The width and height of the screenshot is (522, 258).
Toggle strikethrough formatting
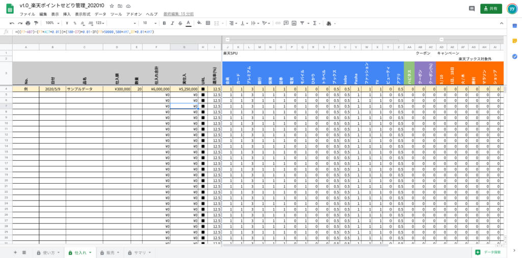coord(180,23)
